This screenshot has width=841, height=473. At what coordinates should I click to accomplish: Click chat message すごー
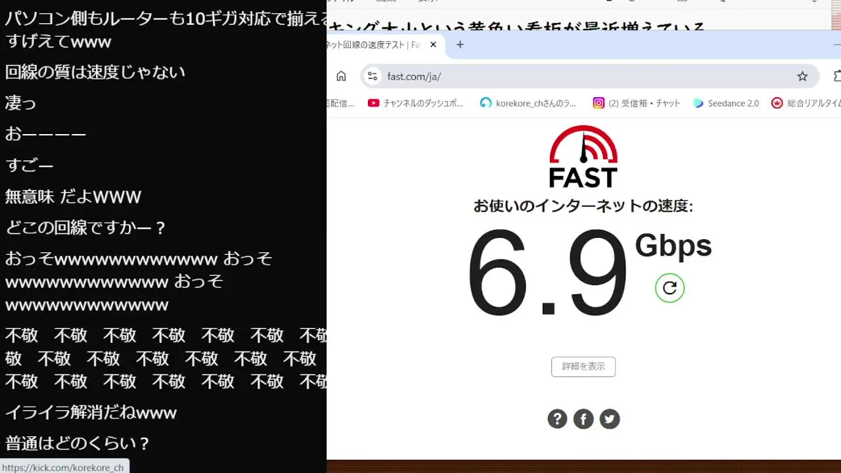29,166
